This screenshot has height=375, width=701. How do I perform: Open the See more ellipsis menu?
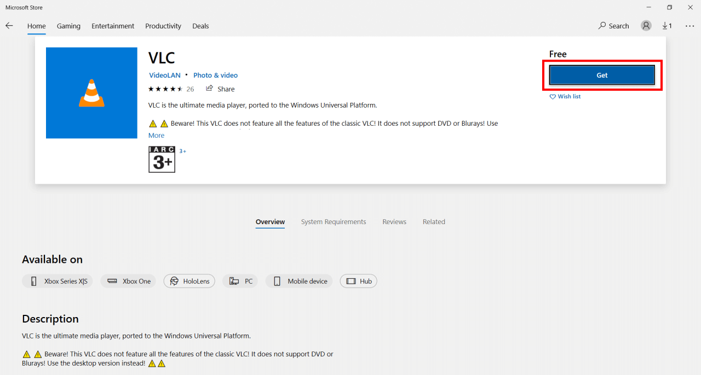[x=689, y=26]
